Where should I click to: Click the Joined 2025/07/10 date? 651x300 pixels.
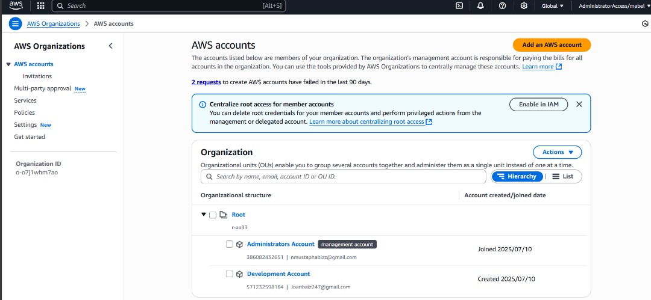click(505, 249)
